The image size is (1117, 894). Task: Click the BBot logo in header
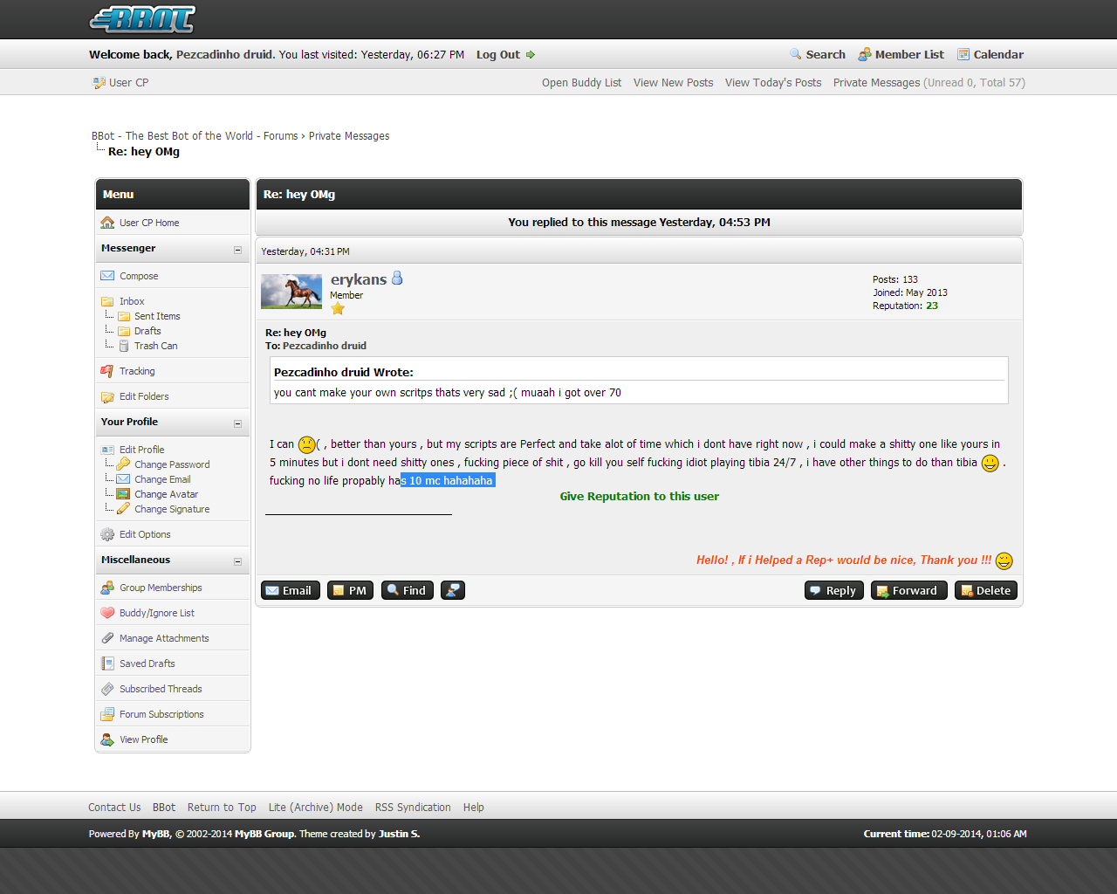[142, 19]
